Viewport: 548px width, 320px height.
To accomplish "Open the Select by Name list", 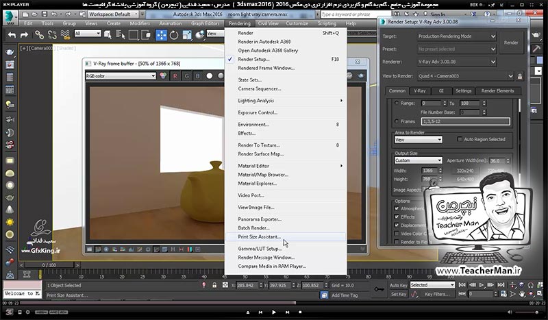I will [121, 35].
